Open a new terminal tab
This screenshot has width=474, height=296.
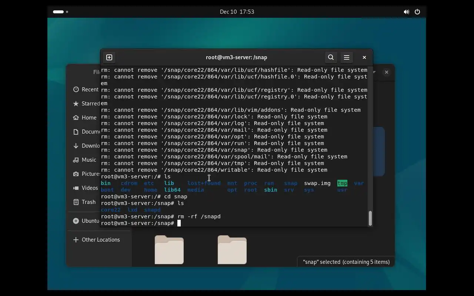pos(109,57)
